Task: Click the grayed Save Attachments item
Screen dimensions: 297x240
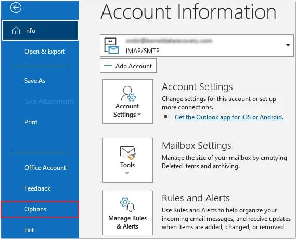Action: click(49, 102)
